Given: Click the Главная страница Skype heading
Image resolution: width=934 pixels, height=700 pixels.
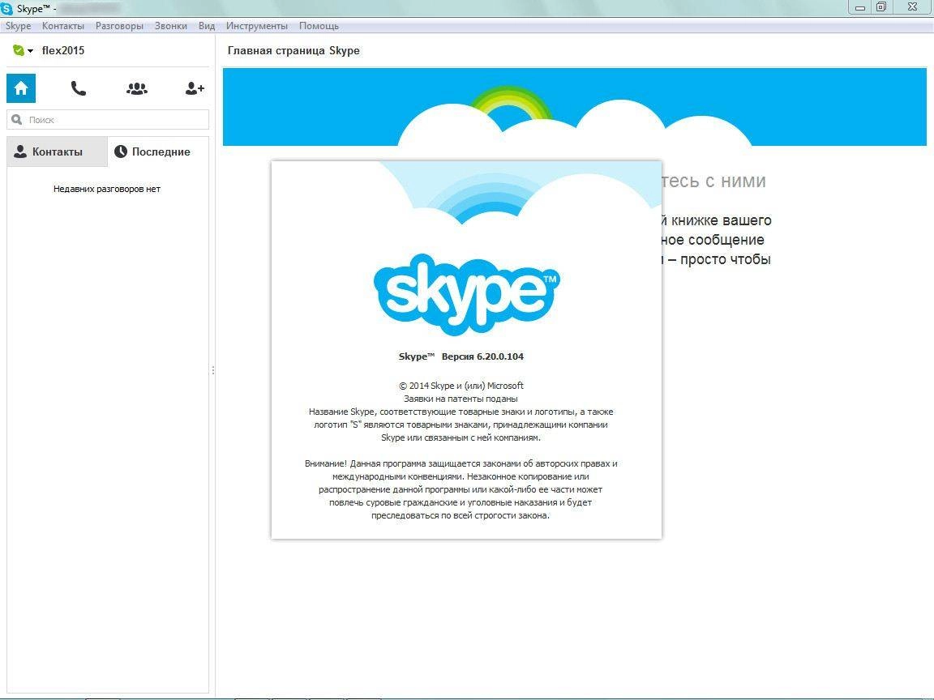Looking at the screenshot, I should point(293,50).
